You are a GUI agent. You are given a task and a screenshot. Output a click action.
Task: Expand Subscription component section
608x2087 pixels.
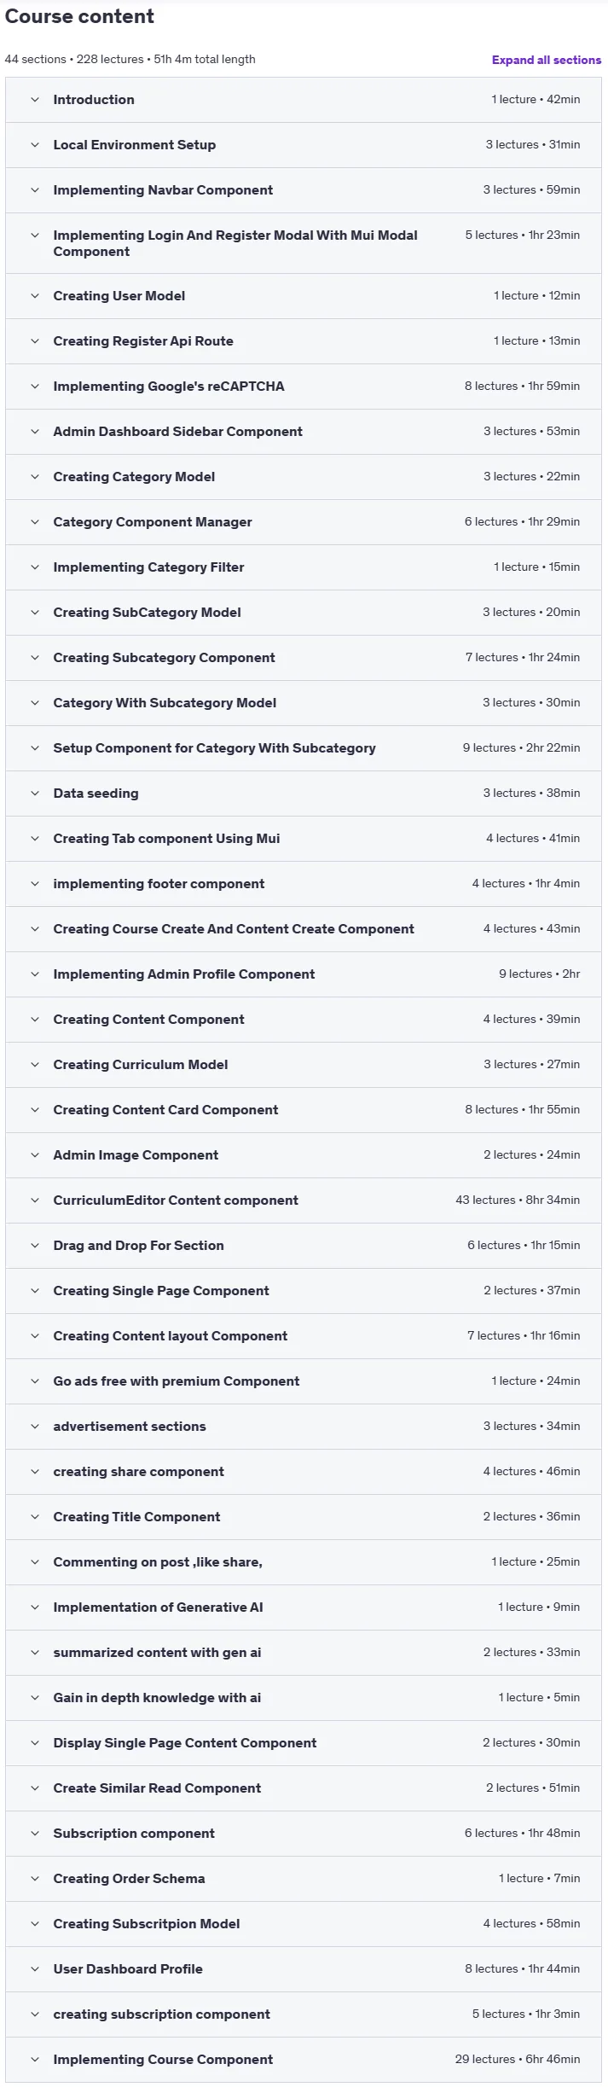click(304, 1834)
